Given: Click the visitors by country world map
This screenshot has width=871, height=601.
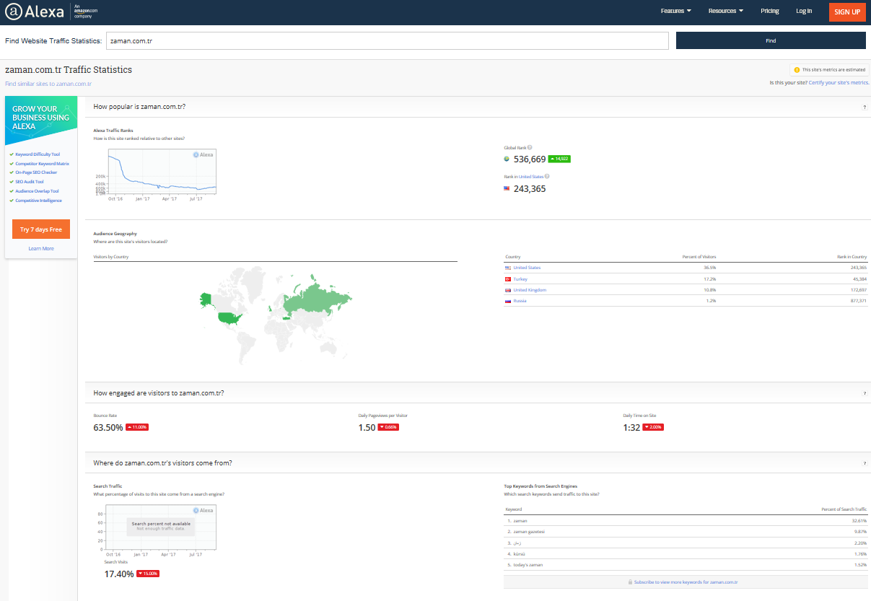Looking at the screenshot, I should 276,314.
